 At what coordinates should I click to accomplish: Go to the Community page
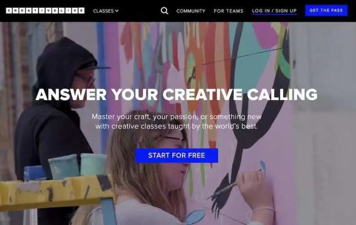(x=191, y=11)
